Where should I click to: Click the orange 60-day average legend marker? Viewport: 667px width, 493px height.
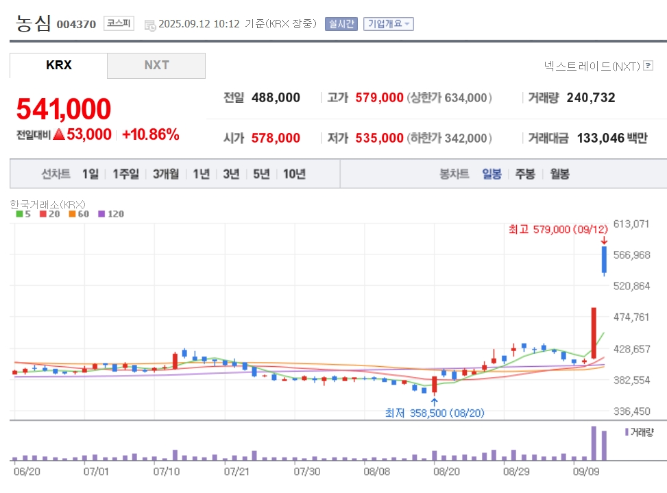pos(72,214)
